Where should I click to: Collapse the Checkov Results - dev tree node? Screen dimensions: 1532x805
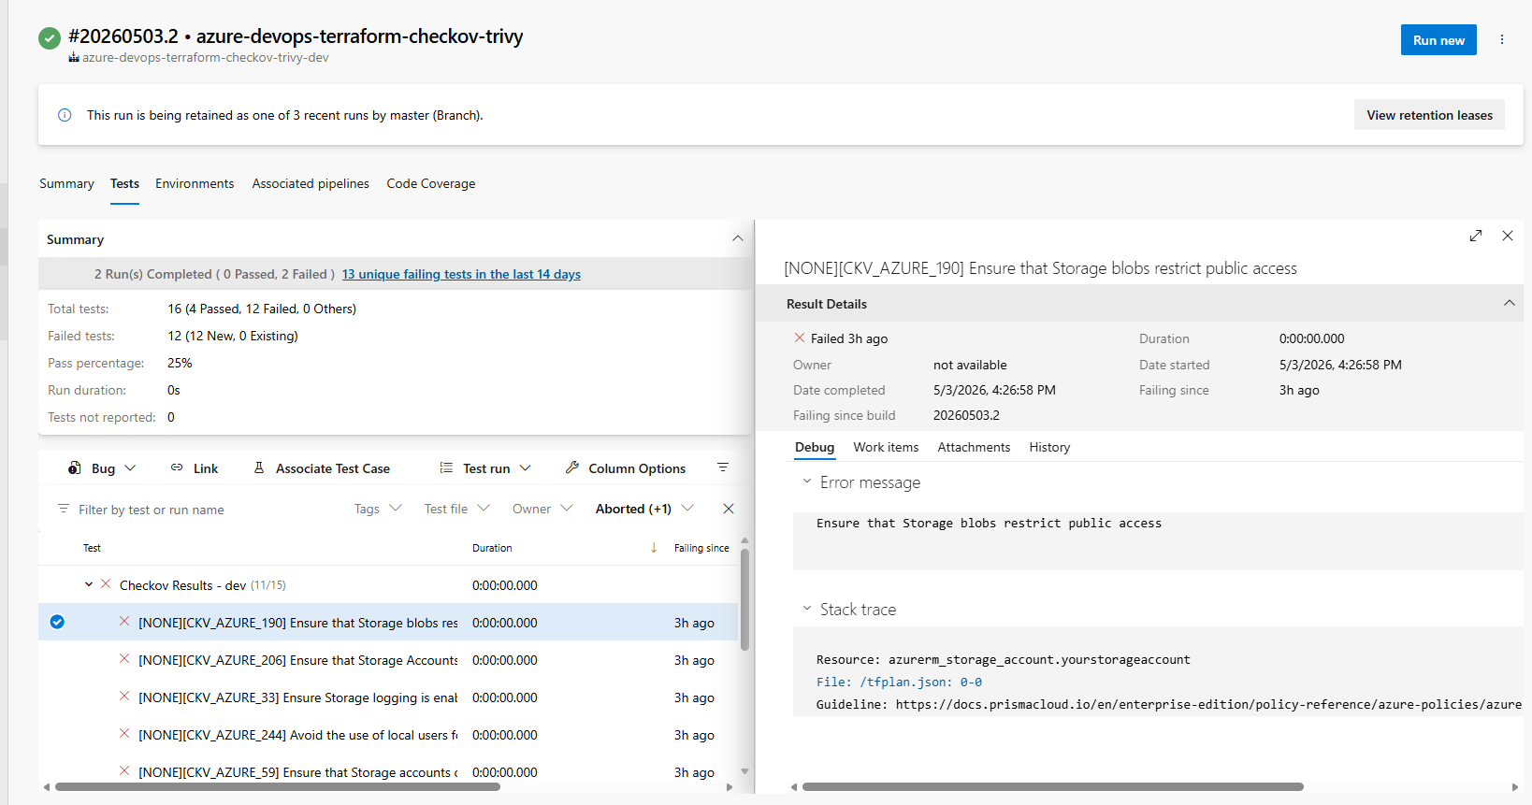(x=89, y=584)
